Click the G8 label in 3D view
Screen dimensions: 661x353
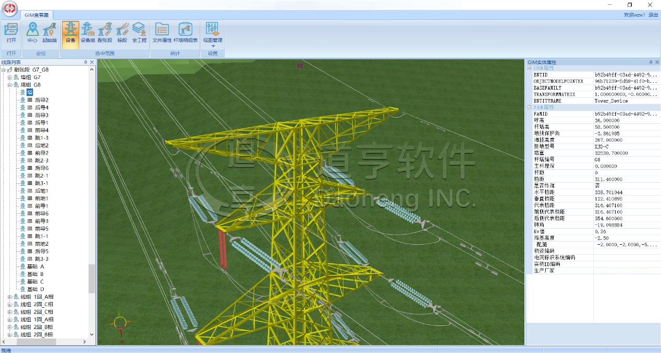(300, 66)
